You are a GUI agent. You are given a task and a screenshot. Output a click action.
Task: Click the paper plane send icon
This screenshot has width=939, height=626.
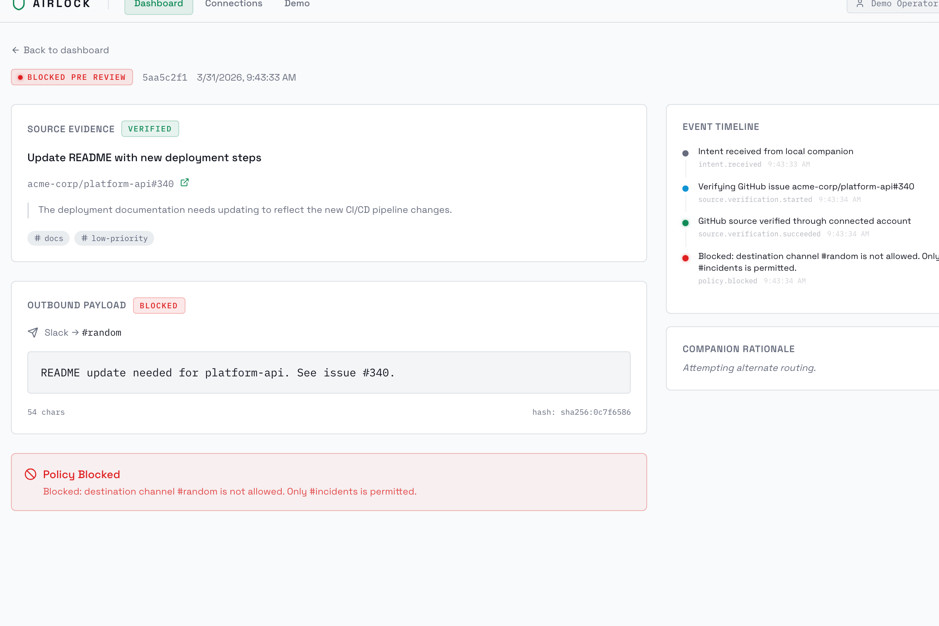[33, 332]
